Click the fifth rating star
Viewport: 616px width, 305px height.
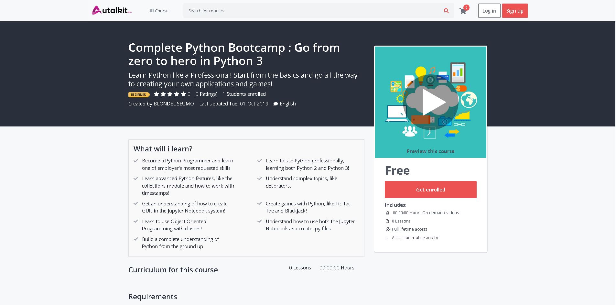coord(184,94)
